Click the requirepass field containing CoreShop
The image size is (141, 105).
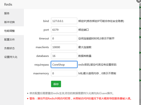point(64,64)
